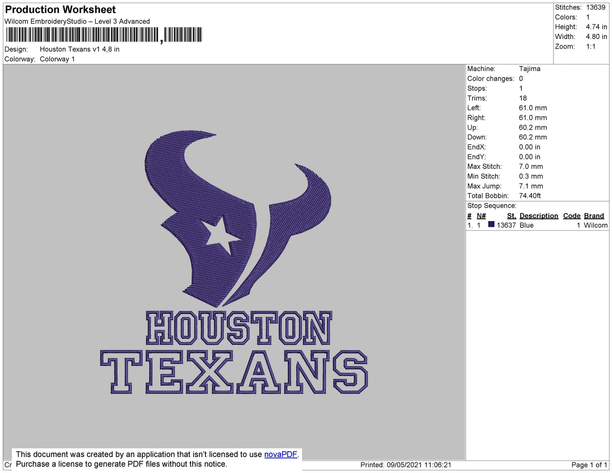Select the Trims value '18'
Viewport: 612px width, 473px height.
point(523,98)
